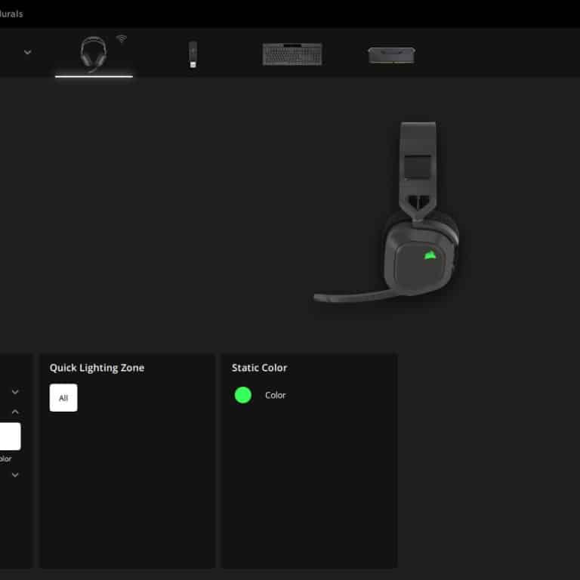
Task: Select the headset device icon in top bar
Action: pyautogui.click(x=92, y=54)
